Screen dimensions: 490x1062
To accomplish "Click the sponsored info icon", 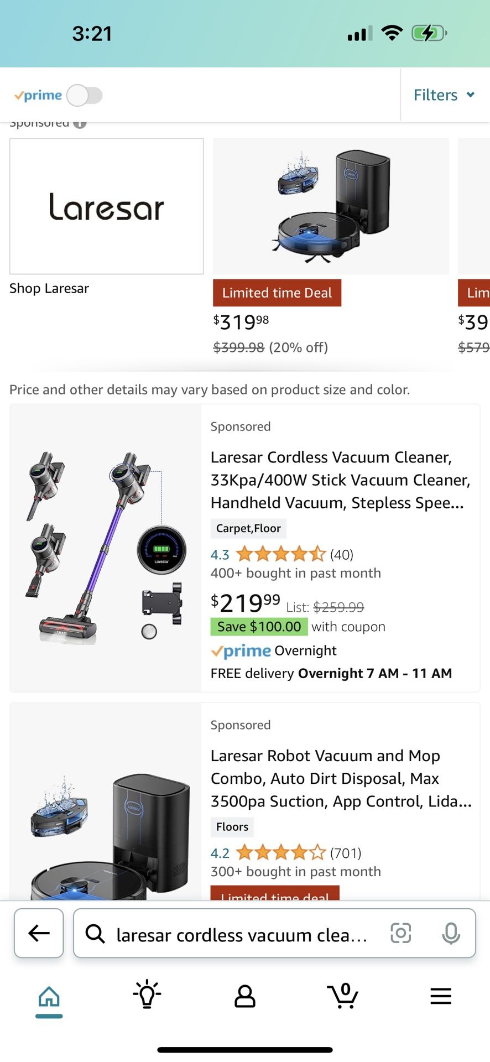I will tap(80, 124).
